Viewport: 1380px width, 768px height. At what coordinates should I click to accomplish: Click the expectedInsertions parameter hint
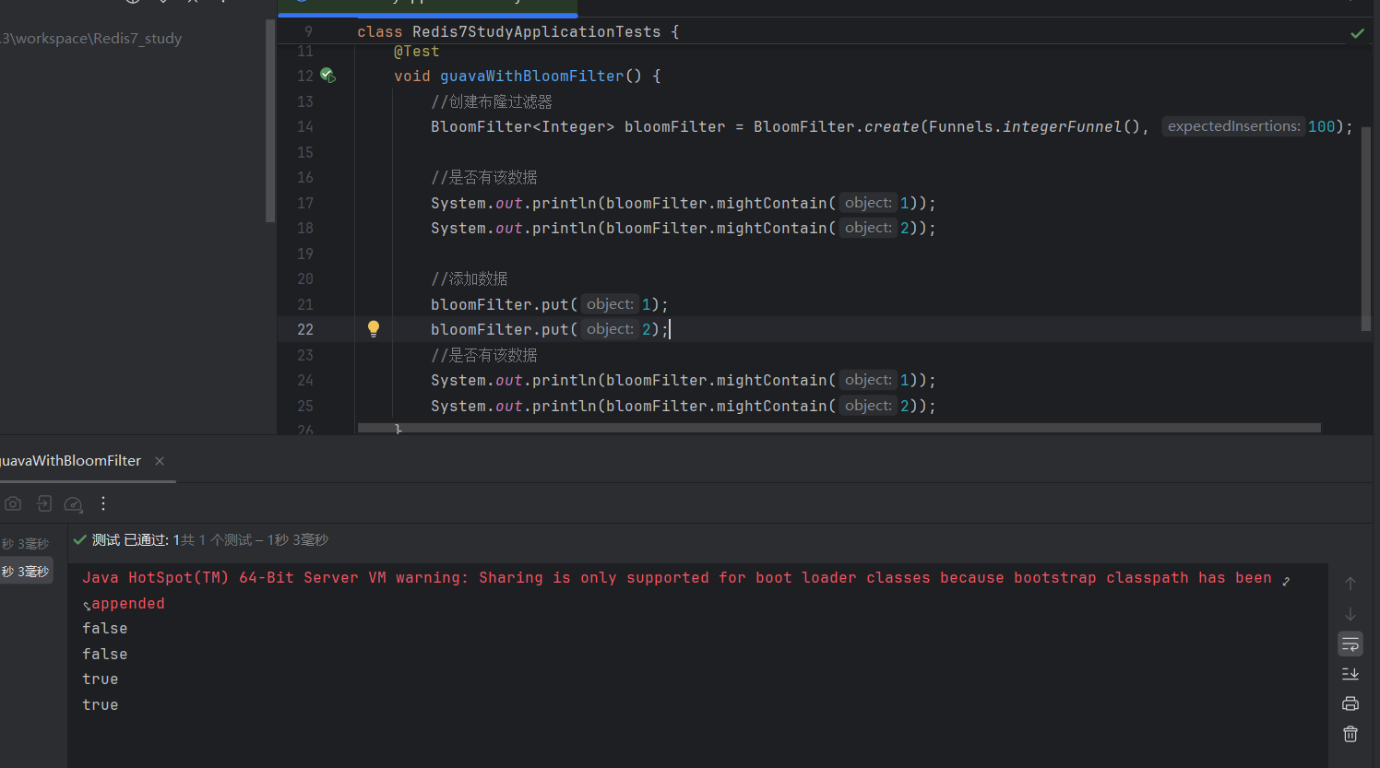[1233, 126]
